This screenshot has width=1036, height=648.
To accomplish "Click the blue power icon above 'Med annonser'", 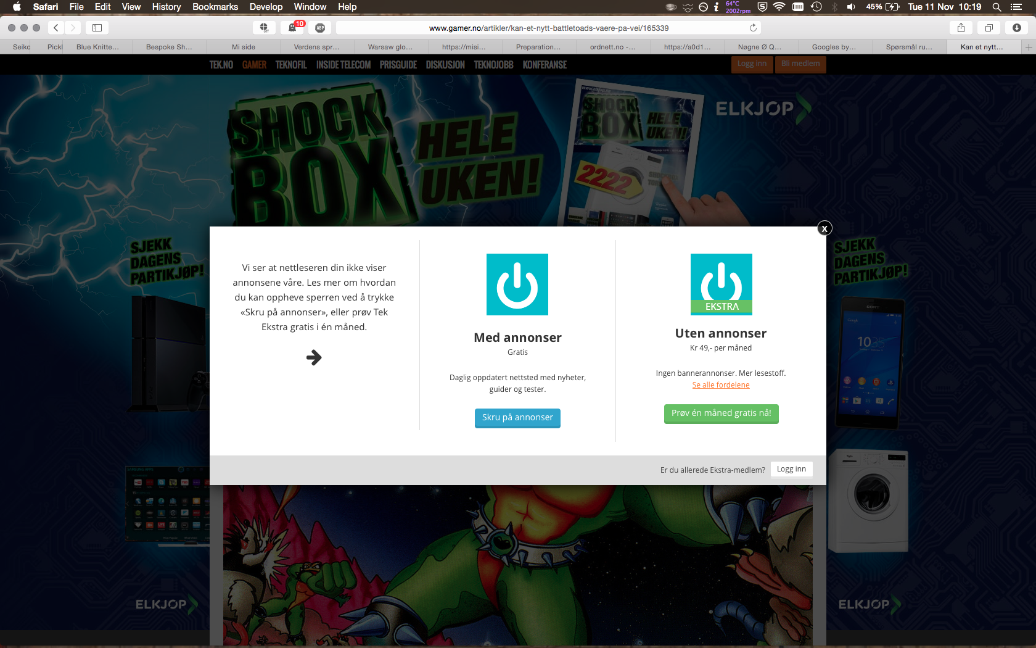I will coord(517,285).
